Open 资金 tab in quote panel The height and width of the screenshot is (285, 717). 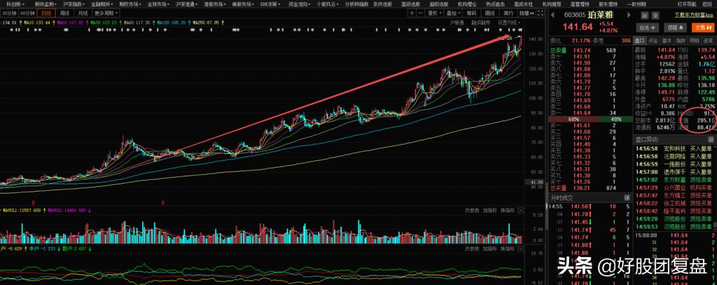pyautogui.click(x=653, y=40)
